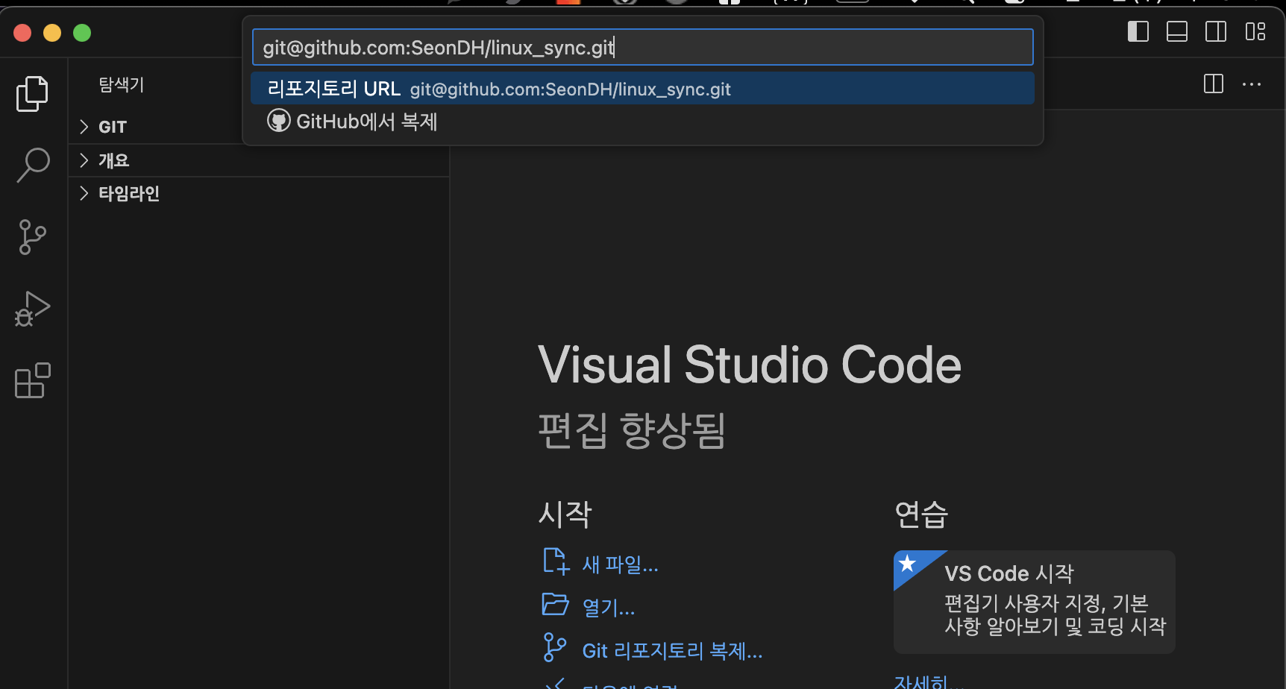Open the editor More Actions ellipsis menu
Viewport: 1286px width, 689px height.
(1252, 84)
